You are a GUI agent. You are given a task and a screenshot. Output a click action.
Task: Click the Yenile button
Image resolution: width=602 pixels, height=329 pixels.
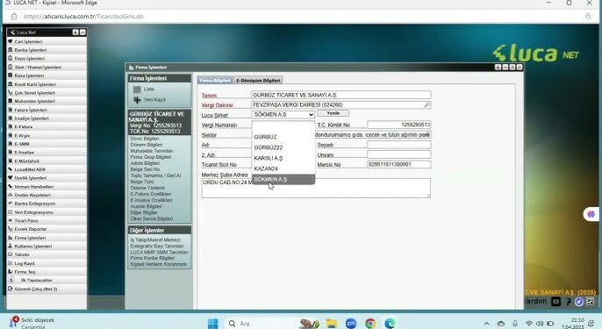pyautogui.click(x=333, y=113)
